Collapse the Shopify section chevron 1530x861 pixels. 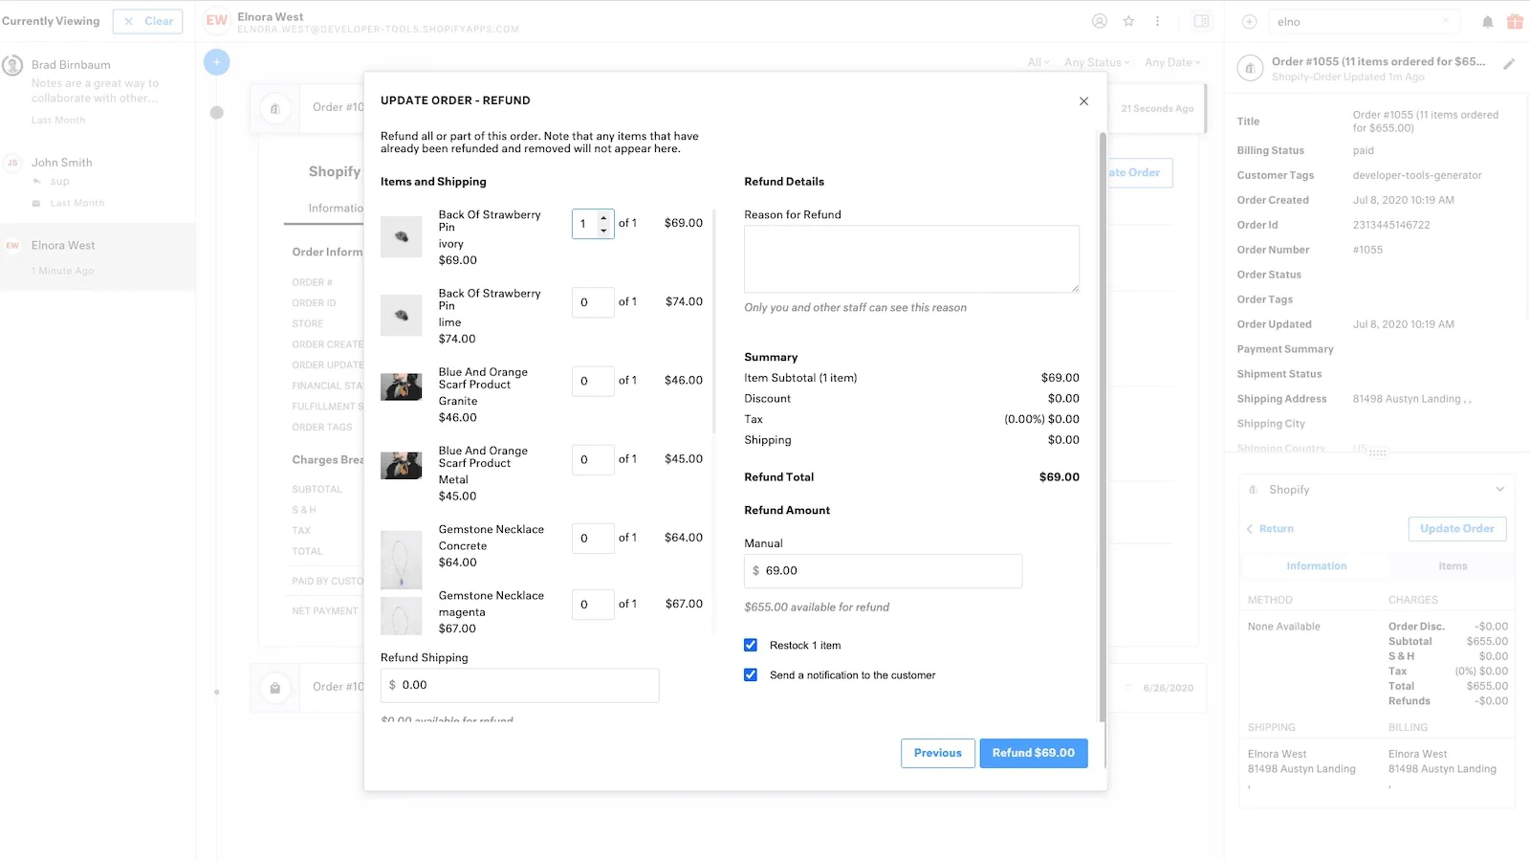(x=1499, y=489)
